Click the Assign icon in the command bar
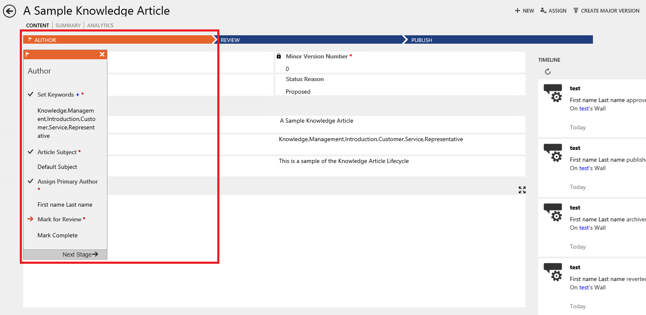This screenshot has height=315, width=646. [544, 10]
